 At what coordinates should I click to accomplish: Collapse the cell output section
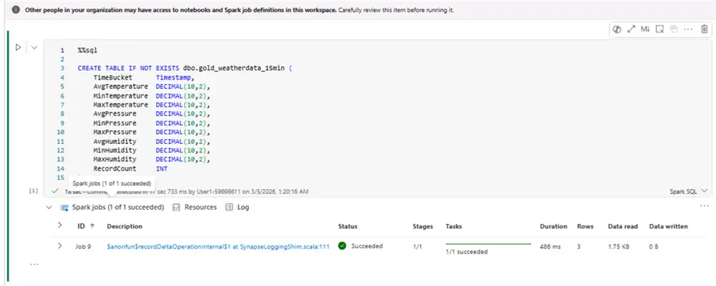(x=49, y=207)
